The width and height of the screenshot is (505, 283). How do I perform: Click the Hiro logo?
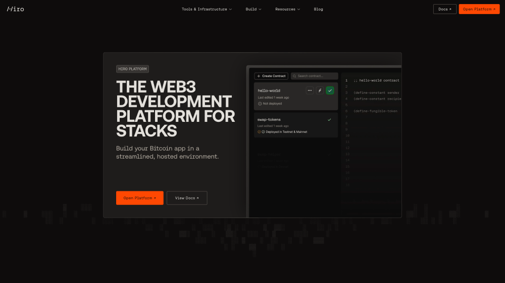16,9
